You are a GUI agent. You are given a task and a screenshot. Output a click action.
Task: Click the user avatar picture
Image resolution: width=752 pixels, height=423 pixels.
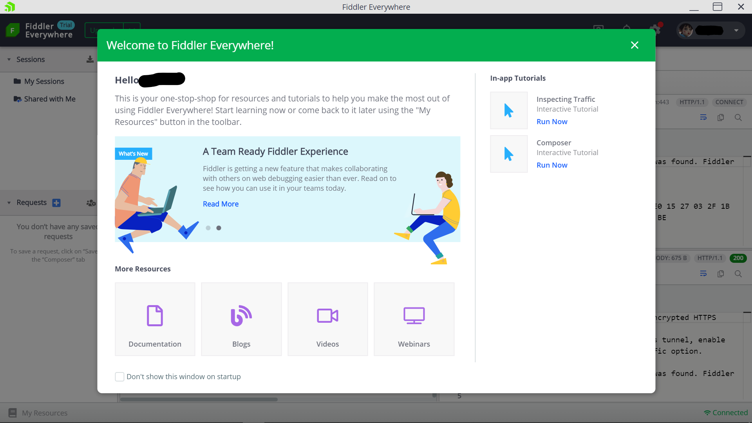(x=686, y=30)
